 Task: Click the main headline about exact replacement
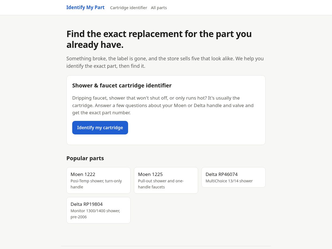159,39
